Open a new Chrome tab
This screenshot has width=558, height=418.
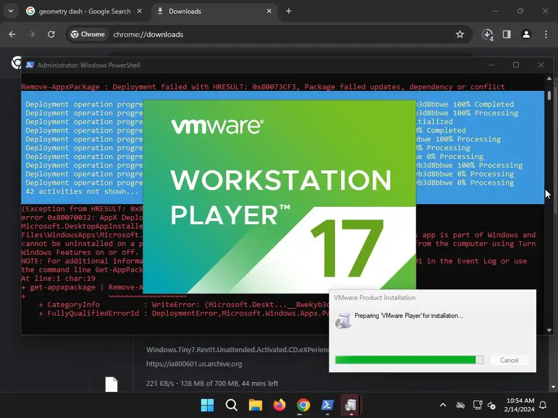click(x=289, y=11)
